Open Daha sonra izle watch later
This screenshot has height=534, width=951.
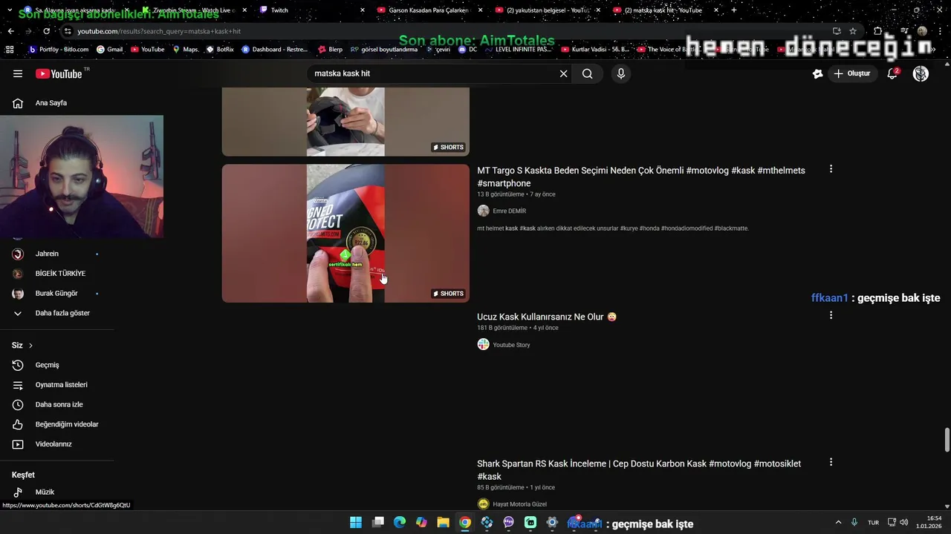(58, 404)
